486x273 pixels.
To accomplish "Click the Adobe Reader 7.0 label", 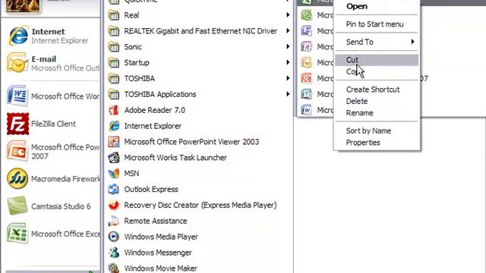I will [x=155, y=110].
